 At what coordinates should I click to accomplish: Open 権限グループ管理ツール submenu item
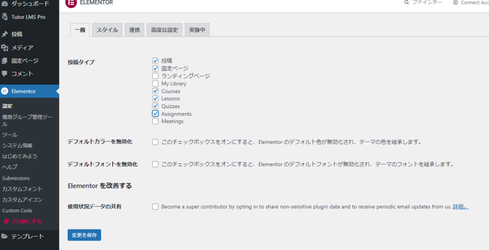tap(27, 120)
